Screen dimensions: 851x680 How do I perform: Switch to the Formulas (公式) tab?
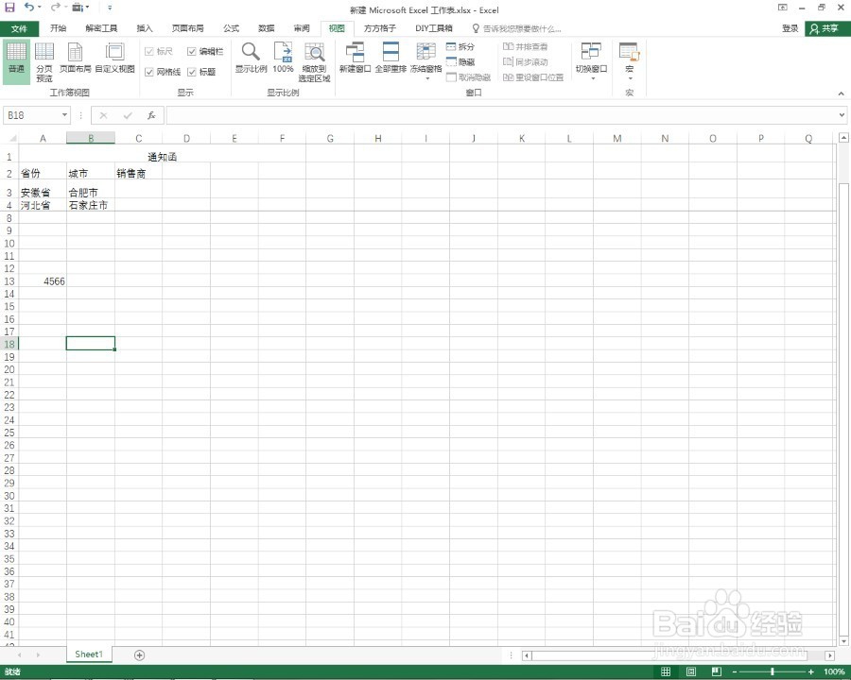(x=232, y=28)
